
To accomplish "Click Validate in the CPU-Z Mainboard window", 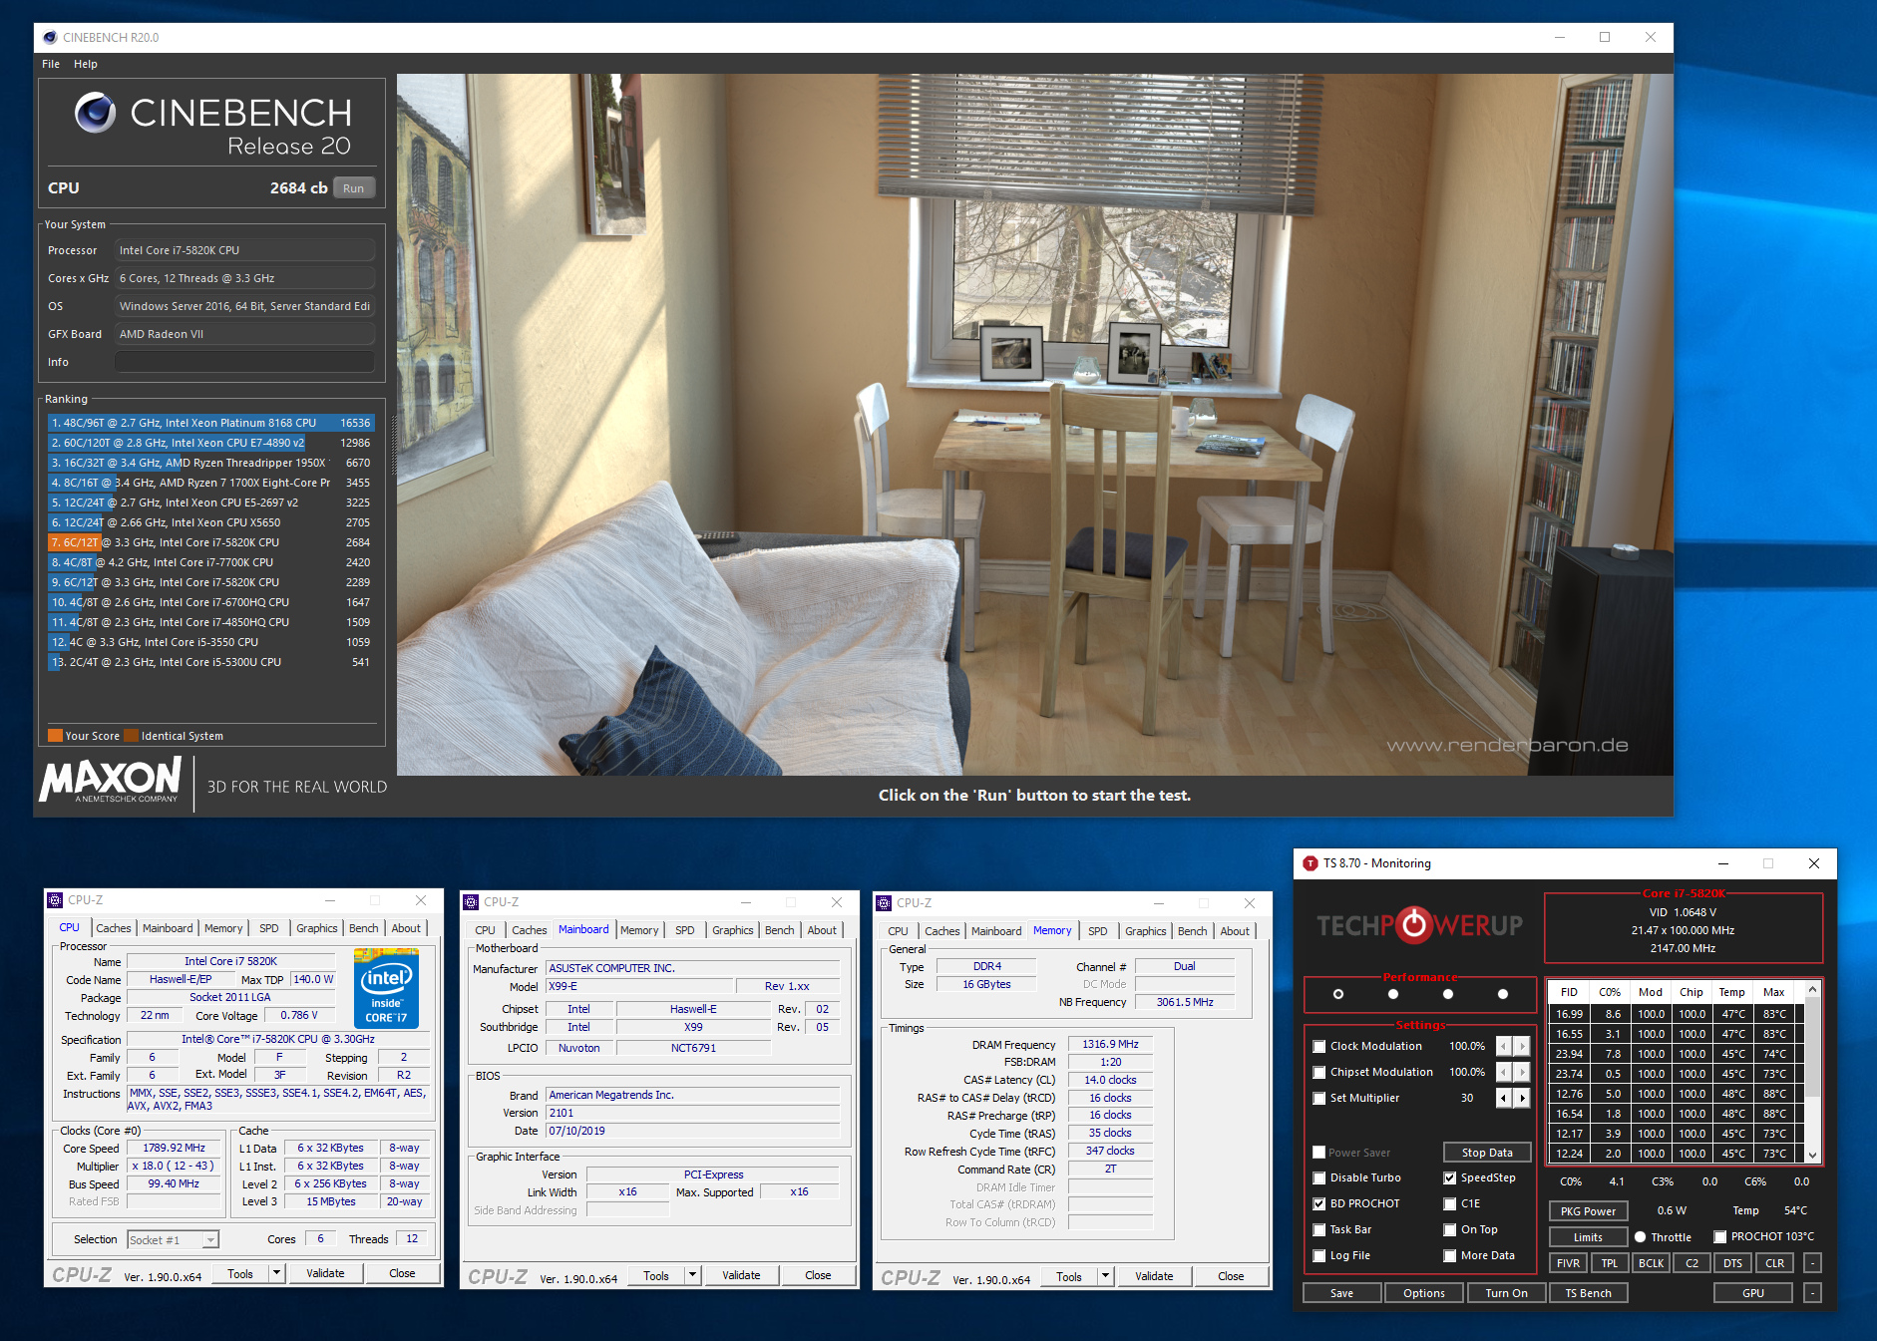I will tap(741, 1275).
